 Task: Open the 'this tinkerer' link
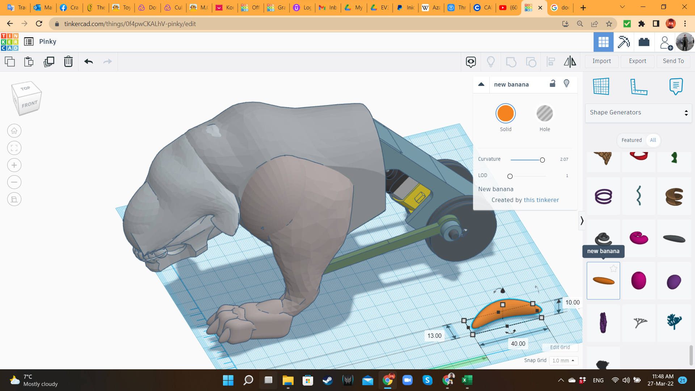(541, 200)
